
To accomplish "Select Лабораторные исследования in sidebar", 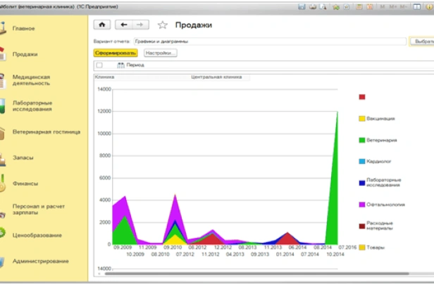I will pos(32,106).
